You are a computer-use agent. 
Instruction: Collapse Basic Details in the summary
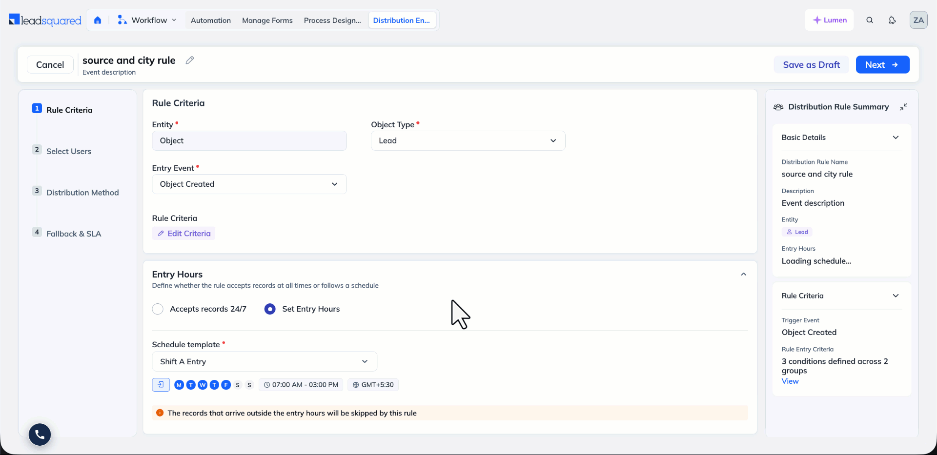(896, 138)
